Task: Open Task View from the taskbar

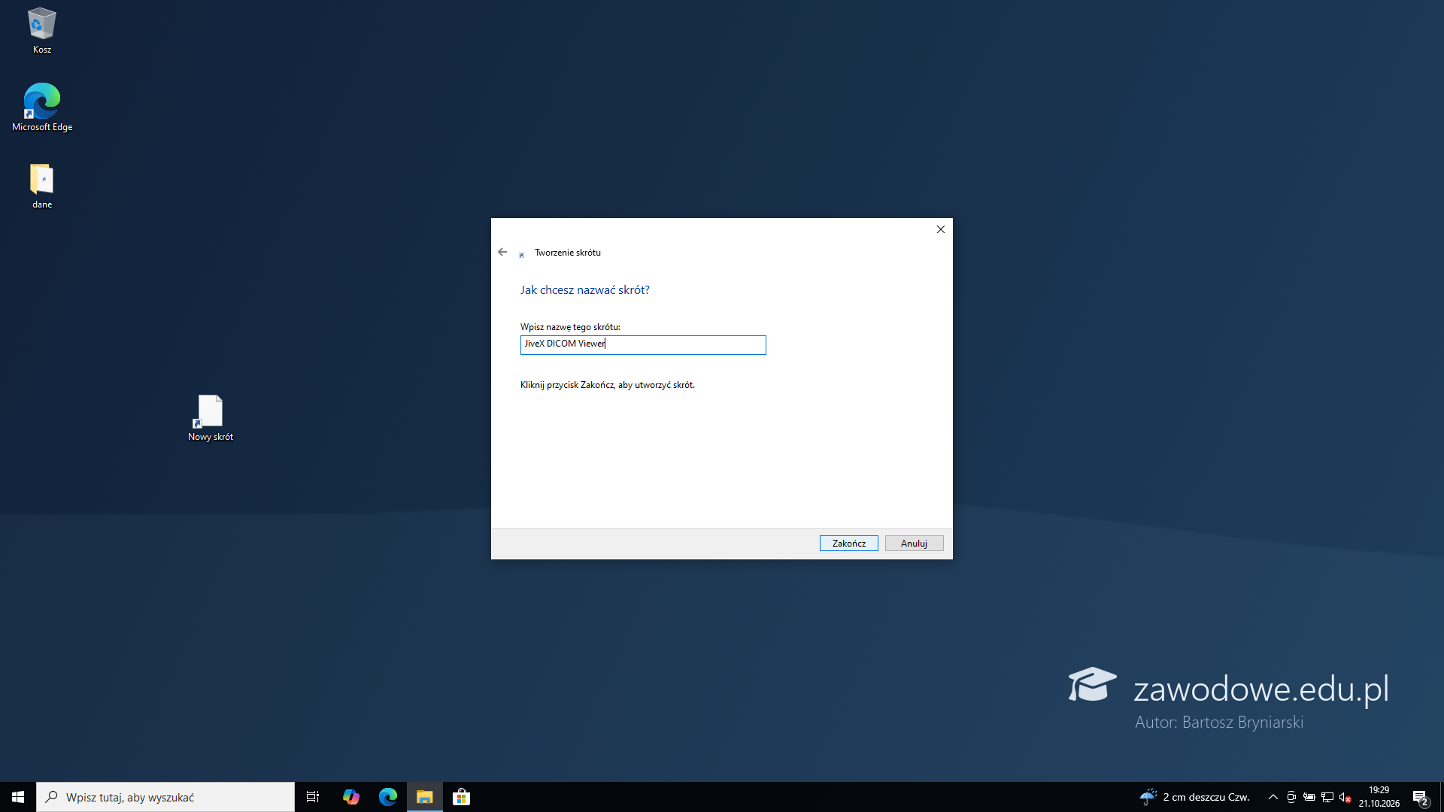Action: (313, 797)
